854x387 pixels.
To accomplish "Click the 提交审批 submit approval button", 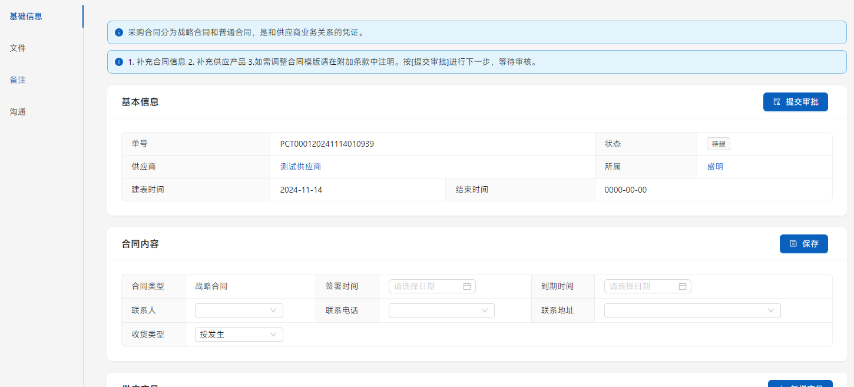I will [x=795, y=102].
